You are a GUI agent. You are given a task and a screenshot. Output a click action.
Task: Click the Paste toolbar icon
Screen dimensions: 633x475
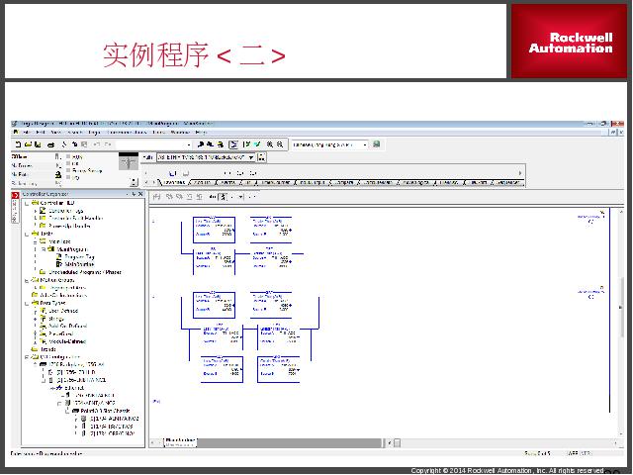point(84,144)
